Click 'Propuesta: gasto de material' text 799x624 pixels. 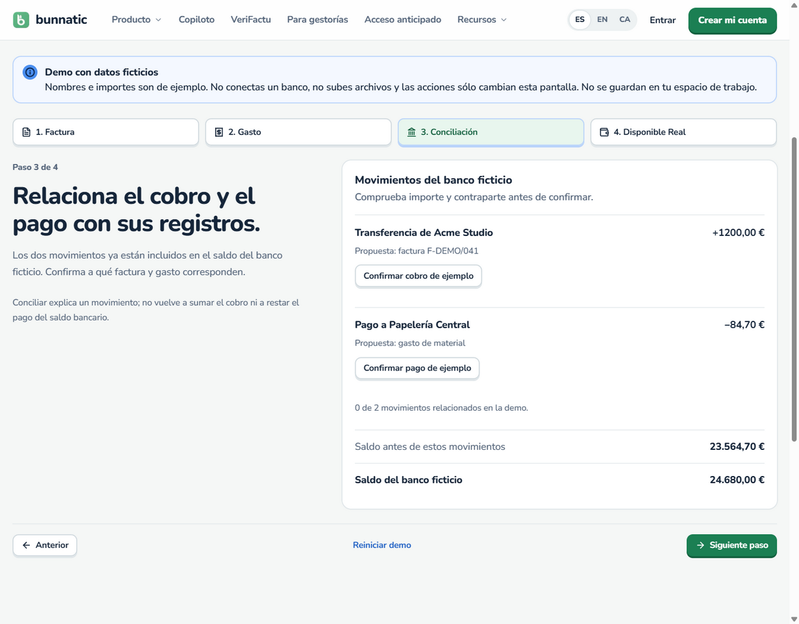(410, 343)
